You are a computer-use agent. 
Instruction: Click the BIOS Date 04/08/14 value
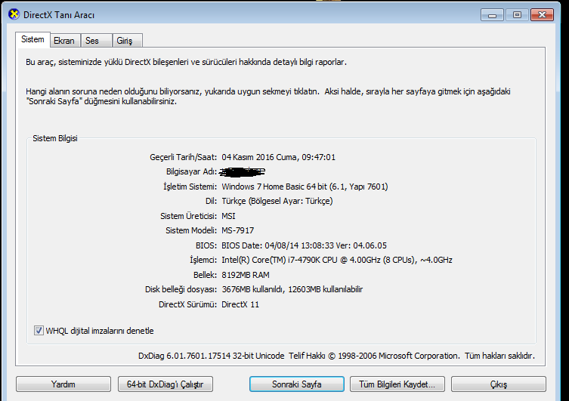tap(304, 245)
